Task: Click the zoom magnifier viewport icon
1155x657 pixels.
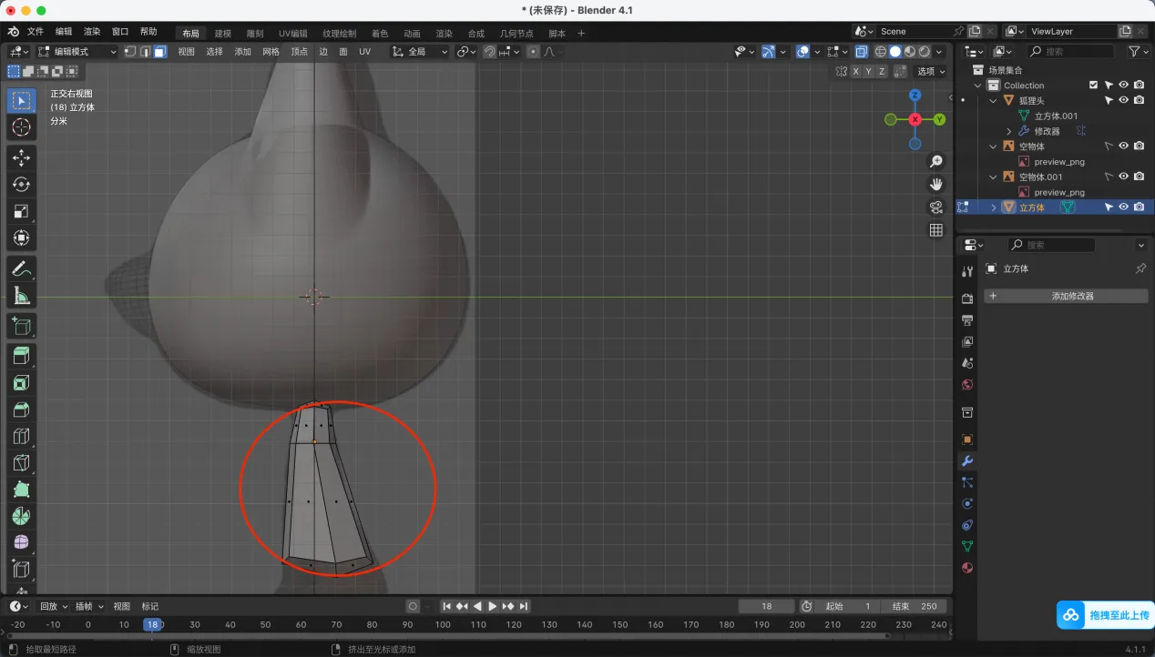Action: coord(935,162)
